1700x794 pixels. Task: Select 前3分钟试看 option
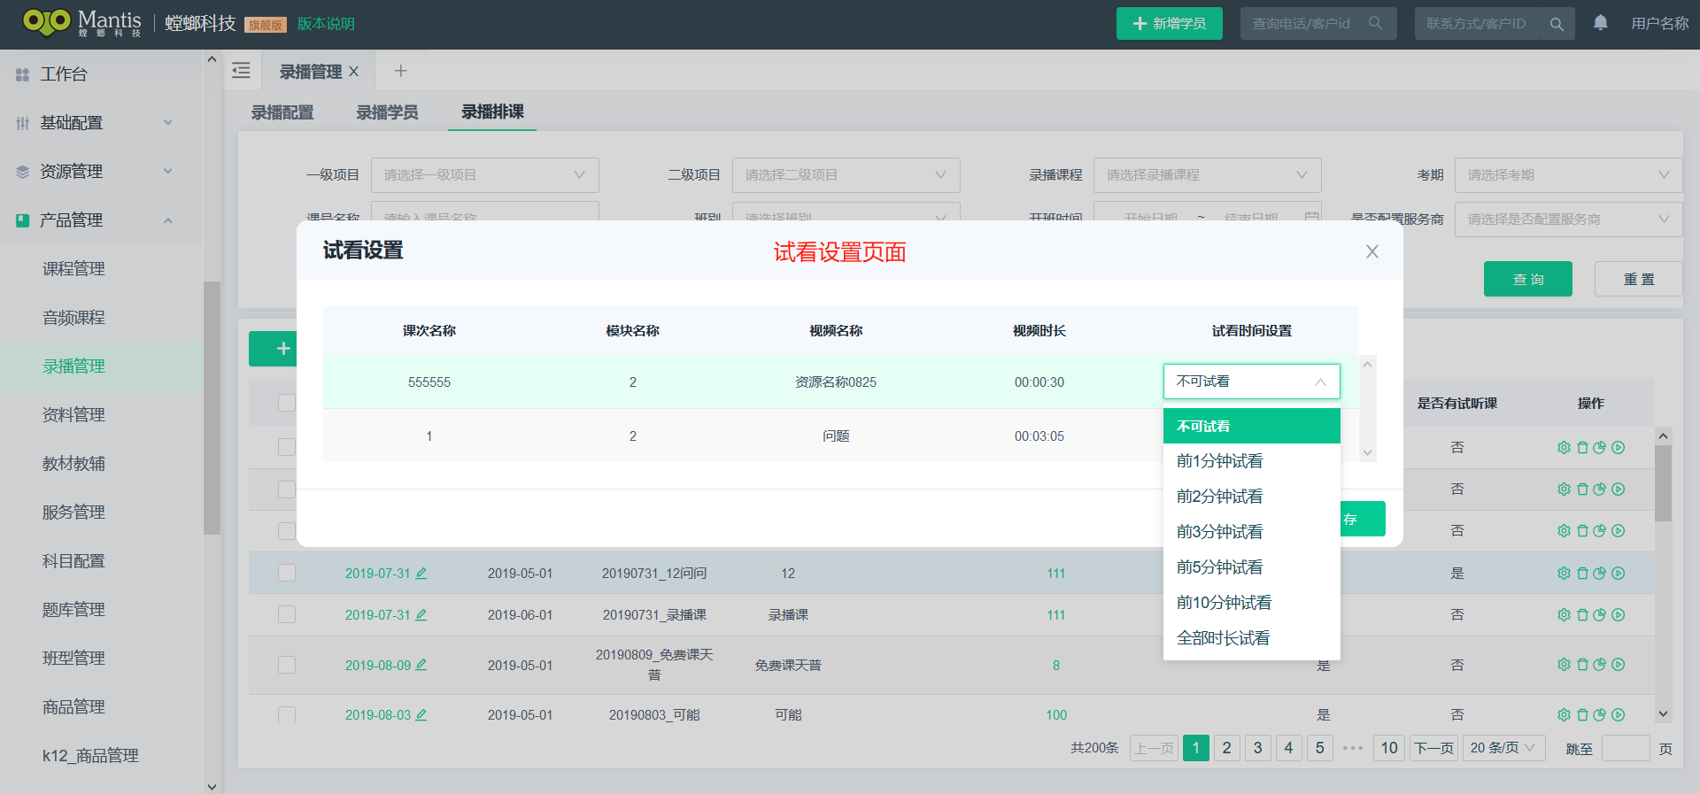[x=1251, y=532]
